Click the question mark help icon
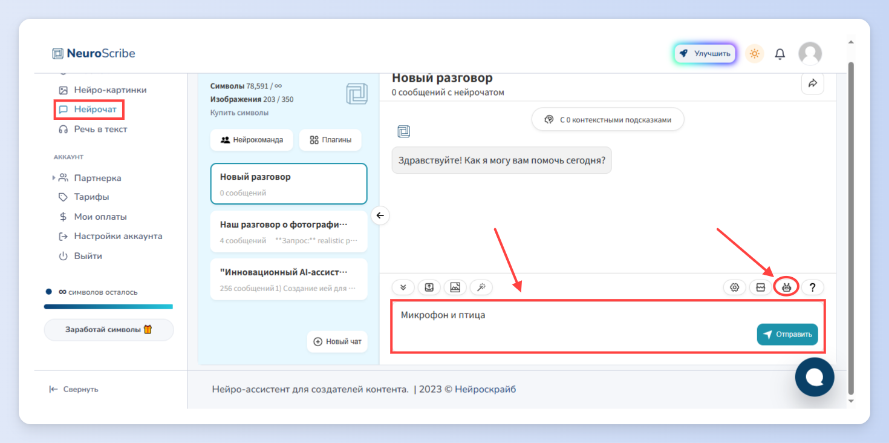The height and width of the screenshot is (443, 889). click(x=813, y=287)
